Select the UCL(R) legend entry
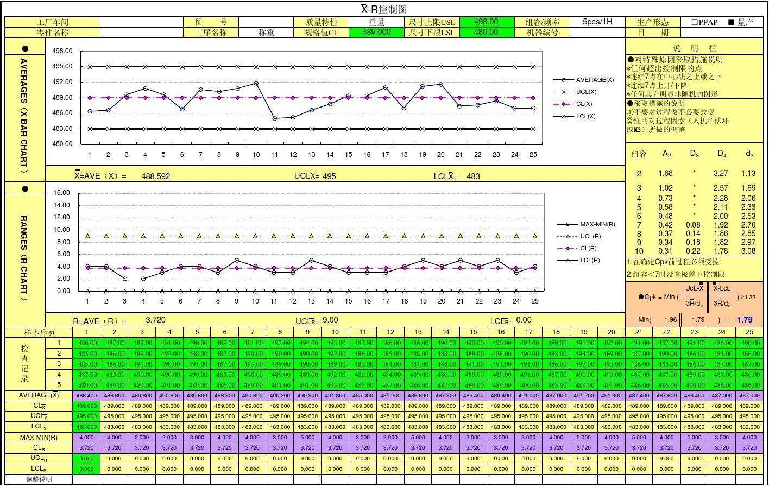The image size is (769, 486). (x=579, y=236)
